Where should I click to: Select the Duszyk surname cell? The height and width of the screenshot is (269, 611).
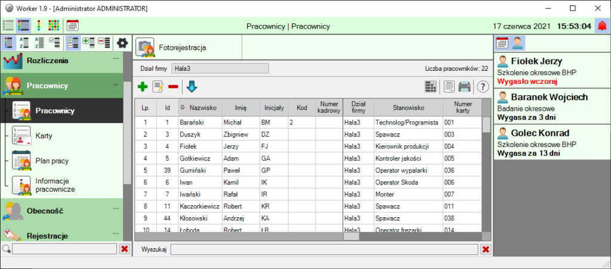click(x=200, y=134)
